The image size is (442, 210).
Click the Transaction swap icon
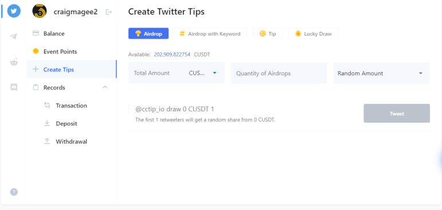[47, 105]
